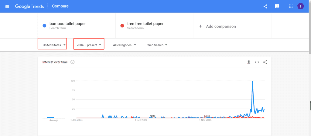Image resolution: width=311 pixels, height=136 pixels.
Task: Open help icon beside Interest over time
Action: 73,62
